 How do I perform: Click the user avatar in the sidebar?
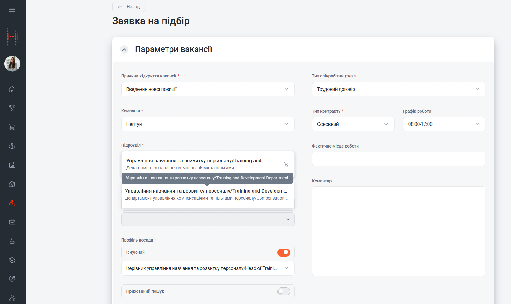(x=12, y=64)
